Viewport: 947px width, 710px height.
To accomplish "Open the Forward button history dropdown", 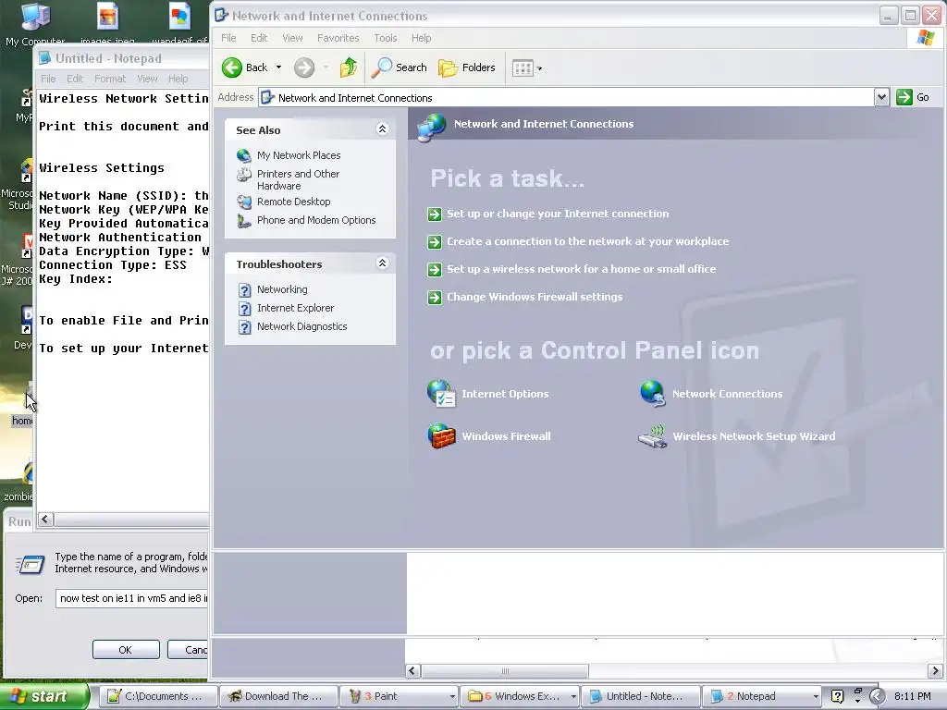I will click(326, 67).
